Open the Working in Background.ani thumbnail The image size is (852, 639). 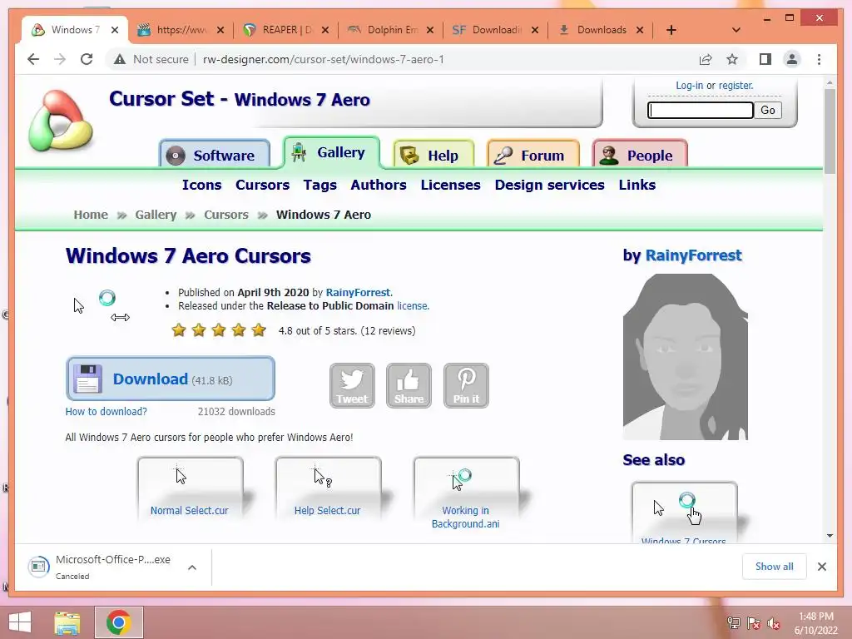point(466,494)
